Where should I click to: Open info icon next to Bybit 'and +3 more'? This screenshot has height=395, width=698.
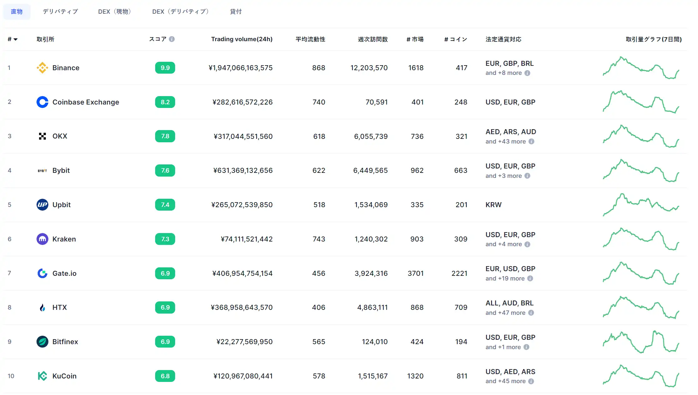[x=527, y=176]
